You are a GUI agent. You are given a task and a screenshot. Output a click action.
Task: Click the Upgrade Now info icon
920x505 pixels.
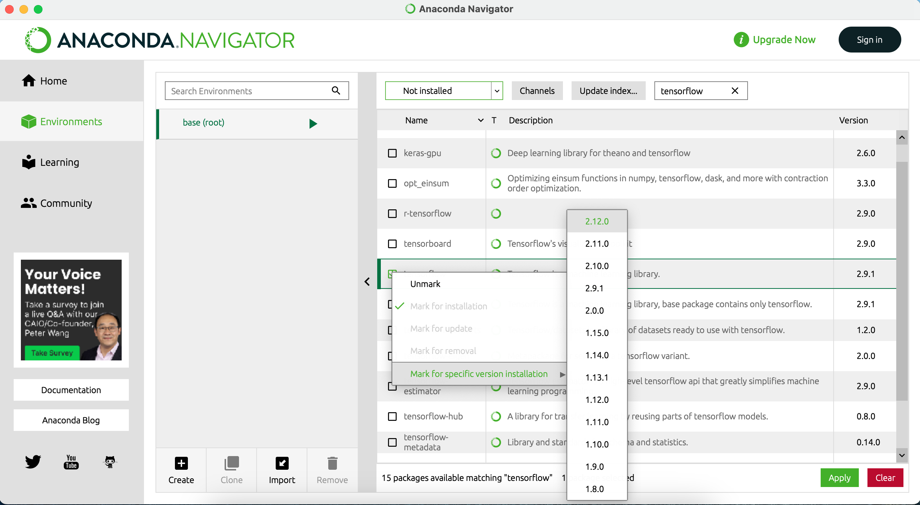coord(741,40)
